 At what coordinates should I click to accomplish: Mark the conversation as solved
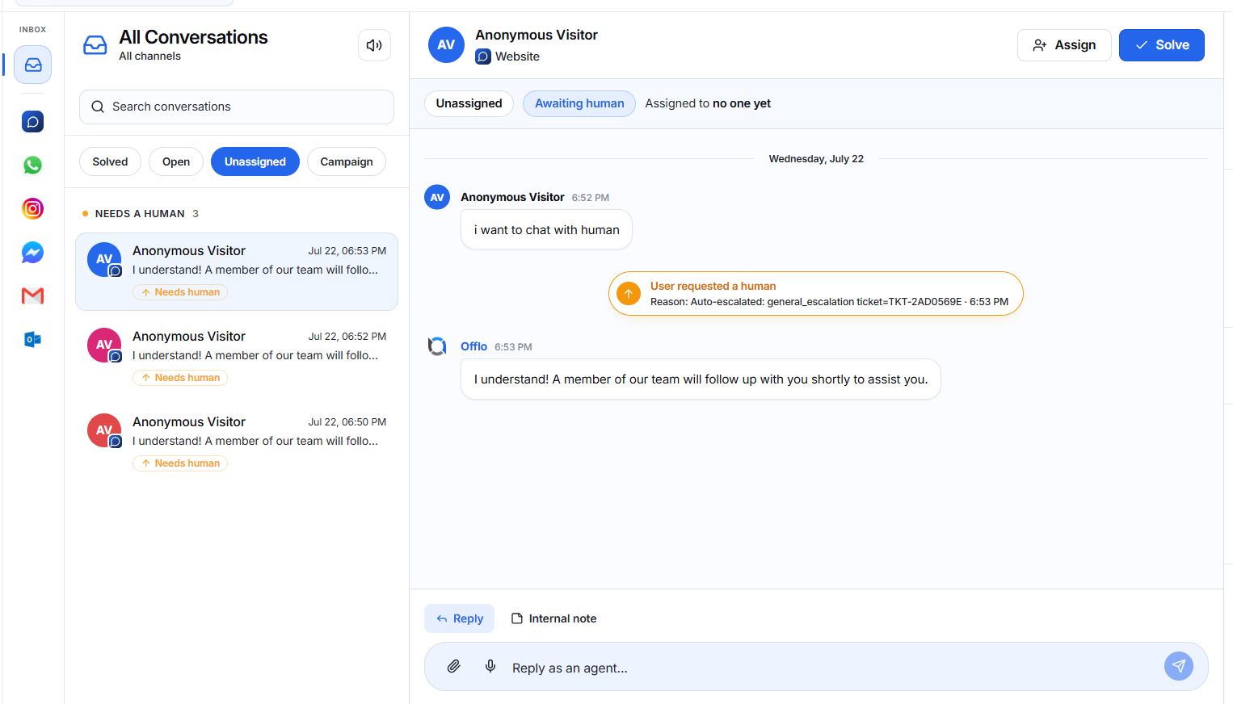click(x=1162, y=45)
